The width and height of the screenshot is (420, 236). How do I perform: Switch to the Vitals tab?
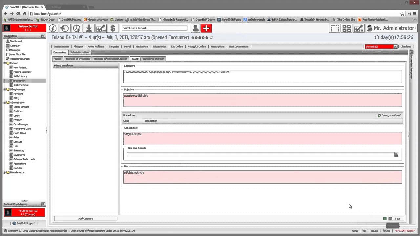coord(58,59)
